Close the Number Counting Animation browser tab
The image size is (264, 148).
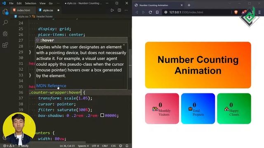(x=181, y=5)
